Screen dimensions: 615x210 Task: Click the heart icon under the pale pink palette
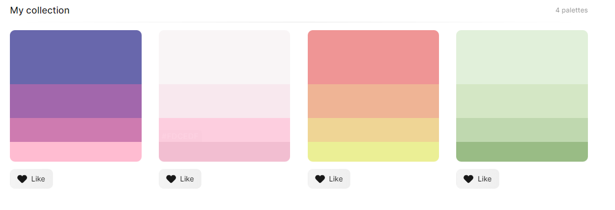(171, 179)
